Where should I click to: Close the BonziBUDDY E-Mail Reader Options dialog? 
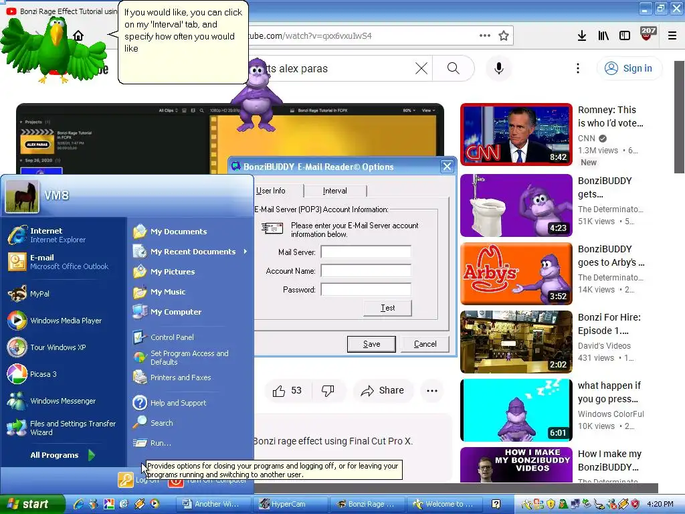(447, 167)
